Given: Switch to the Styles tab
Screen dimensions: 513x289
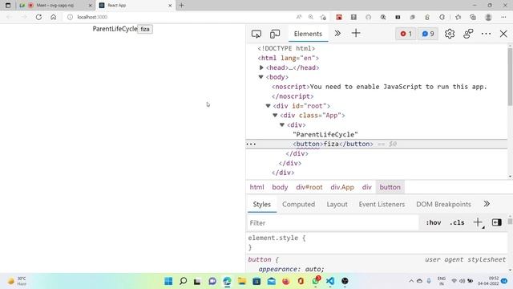Looking at the screenshot, I should tap(262, 204).
